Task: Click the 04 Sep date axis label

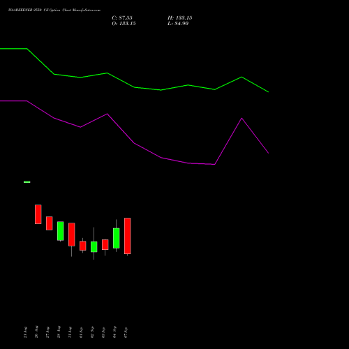Action: pos(114,332)
